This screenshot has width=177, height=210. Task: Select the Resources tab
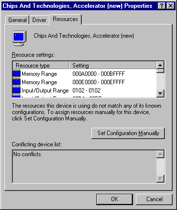pos(66,19)
